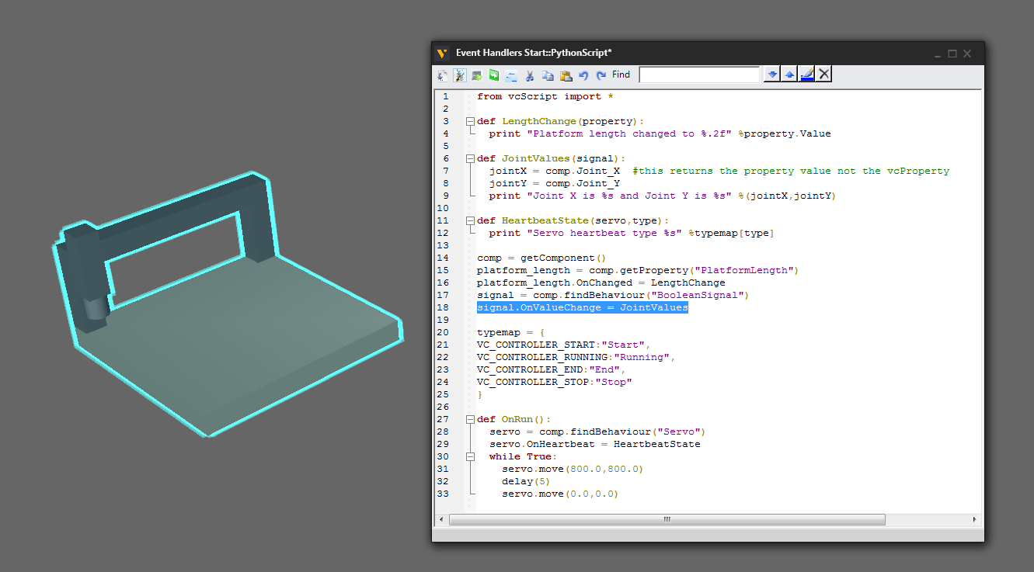The width and height of the screenshot is (1034, 572).
Task: Click the line "typemap = {"
Action: pyautogui.click(x=511, y=332)
